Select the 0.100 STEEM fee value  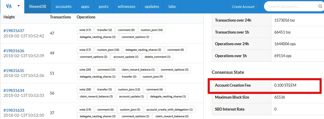coord(285,85)
